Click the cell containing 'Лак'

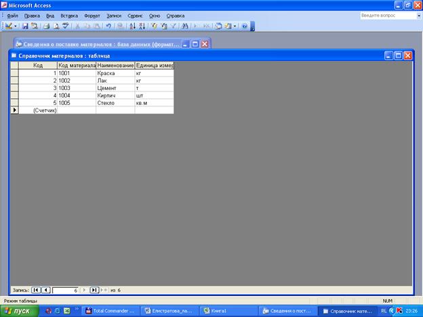pos(115,81)
